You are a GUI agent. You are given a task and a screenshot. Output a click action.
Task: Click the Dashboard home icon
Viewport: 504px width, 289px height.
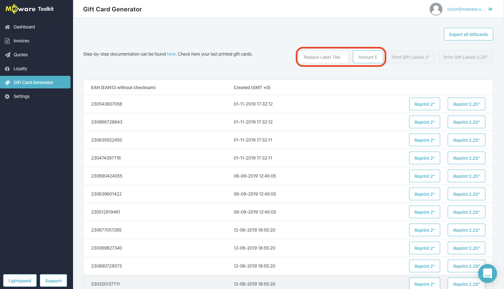[7, 27]
